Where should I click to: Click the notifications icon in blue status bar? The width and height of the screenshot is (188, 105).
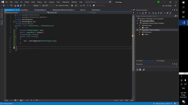click(x=175, y=104)
